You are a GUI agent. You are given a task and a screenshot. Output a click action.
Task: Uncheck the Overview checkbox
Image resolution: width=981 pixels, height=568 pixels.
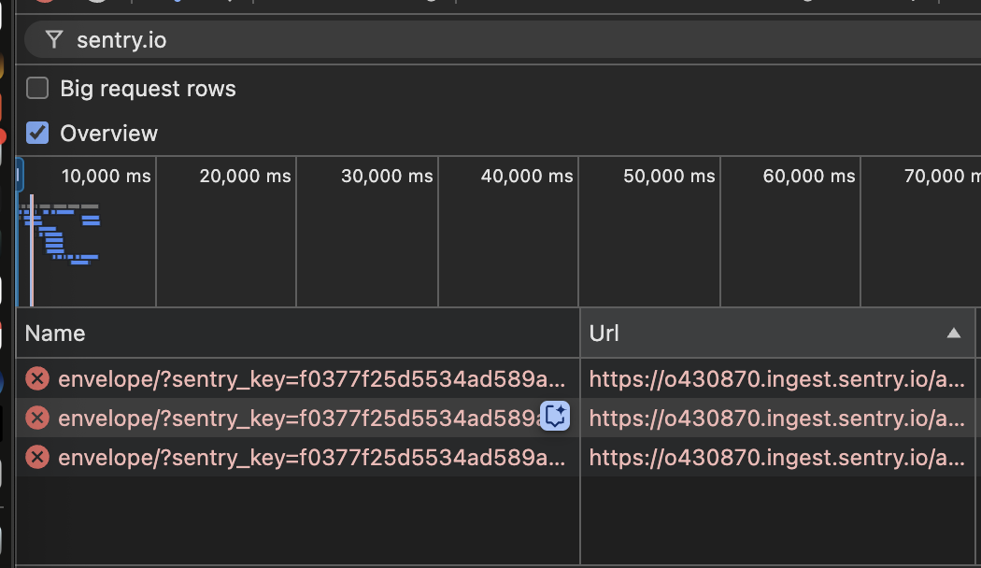coord(37,133)
